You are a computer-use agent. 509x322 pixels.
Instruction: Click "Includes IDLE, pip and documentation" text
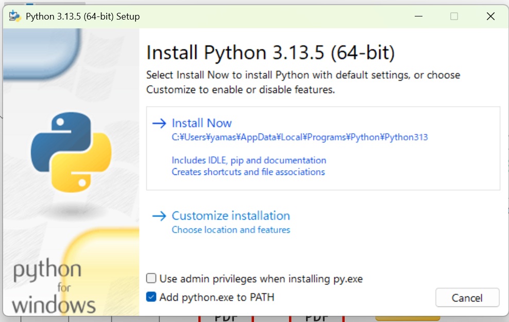click(x=249, y=160)
